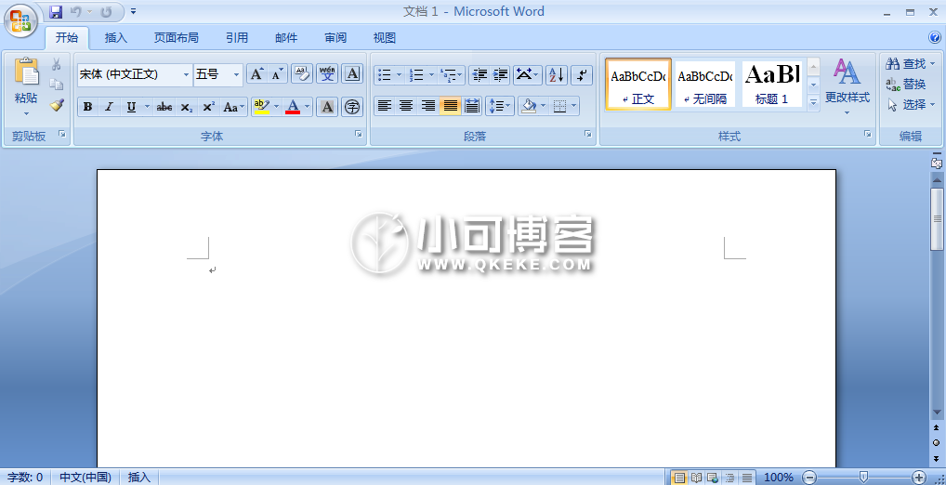The width and height of the screenshot is (946, 485).
Task: Apply the 无间隔 style
Action: pyautogui.click(x=705, y=84)
